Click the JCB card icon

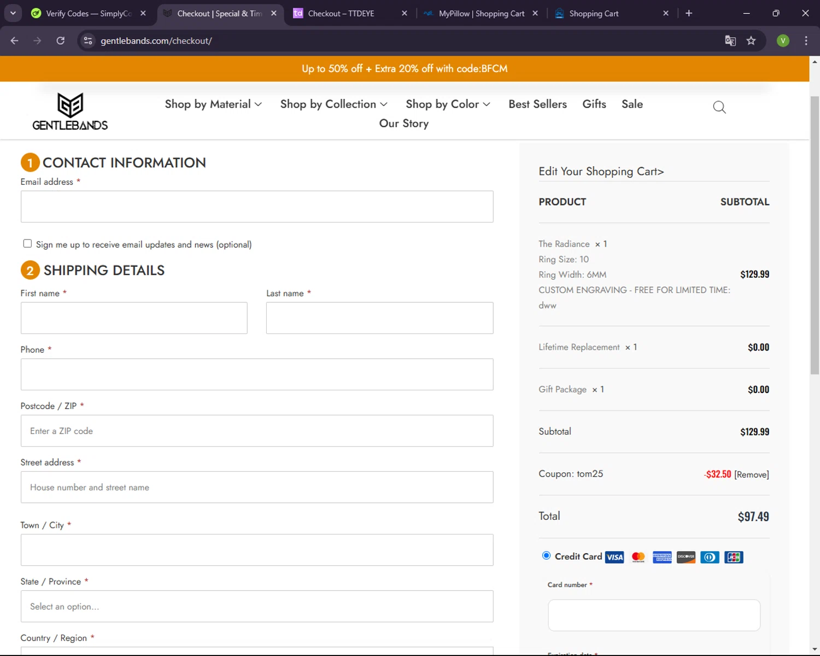pos(734,557)
